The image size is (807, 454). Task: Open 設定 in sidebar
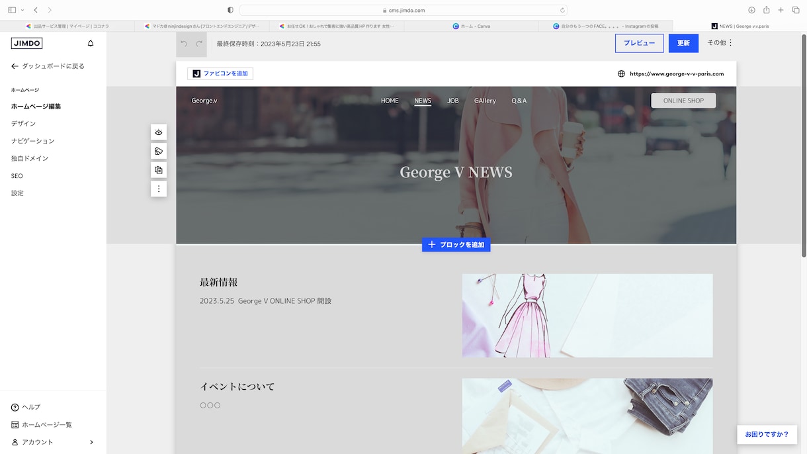click(x=17, y=193)
